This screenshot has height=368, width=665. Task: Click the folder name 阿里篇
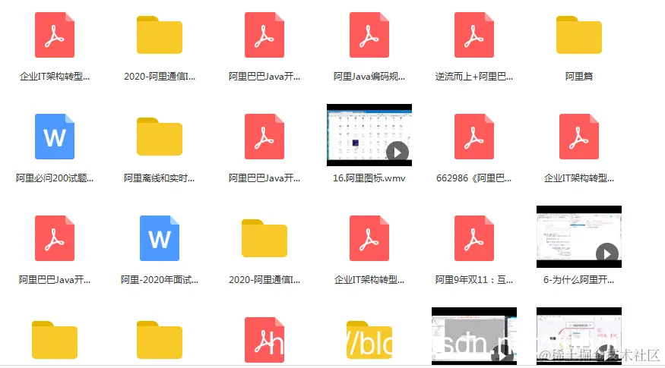(x=579, y=77)
